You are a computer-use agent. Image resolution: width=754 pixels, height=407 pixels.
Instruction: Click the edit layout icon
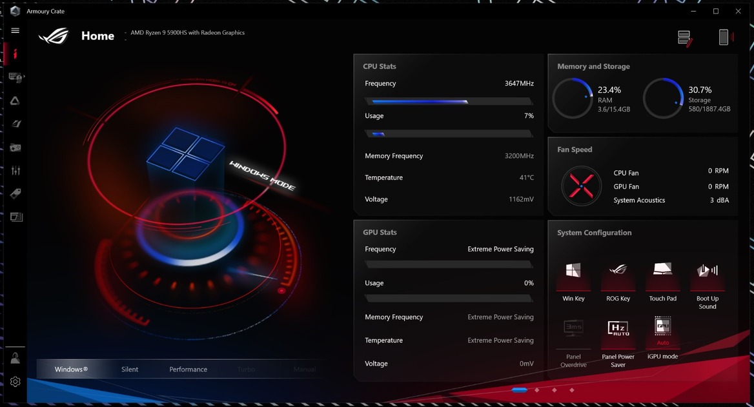click(685, 38)
